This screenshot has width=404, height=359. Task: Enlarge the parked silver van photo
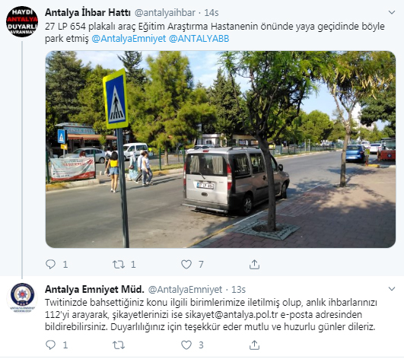click(x=221, y=149)
